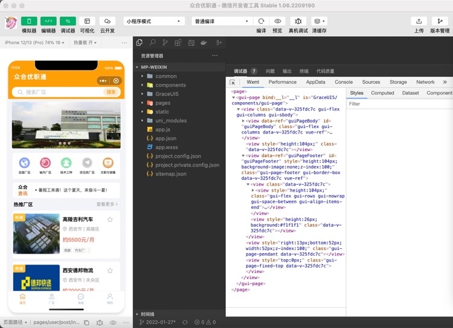Switch to the Dataset tab
This screenshot has width=453, height=328.
pyautogui.click(x=410, y=93)
